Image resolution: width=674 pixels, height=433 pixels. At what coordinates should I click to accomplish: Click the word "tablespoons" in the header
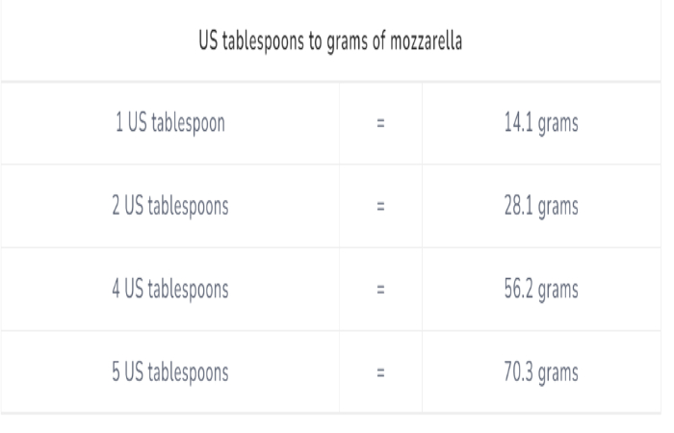(x=263, y=41)
